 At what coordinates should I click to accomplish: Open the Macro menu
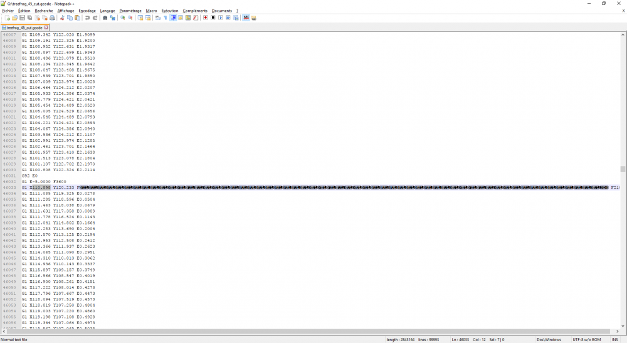[x=152, y=11]
